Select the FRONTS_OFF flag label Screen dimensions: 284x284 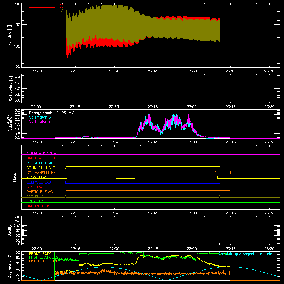(x=38, y=201)
